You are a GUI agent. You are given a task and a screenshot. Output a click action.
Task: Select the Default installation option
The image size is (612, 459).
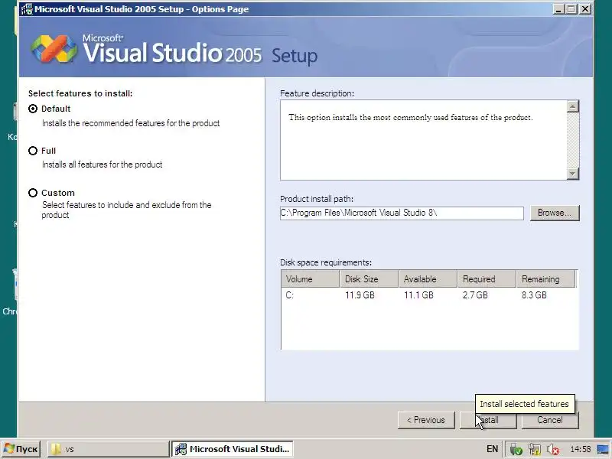33,109
